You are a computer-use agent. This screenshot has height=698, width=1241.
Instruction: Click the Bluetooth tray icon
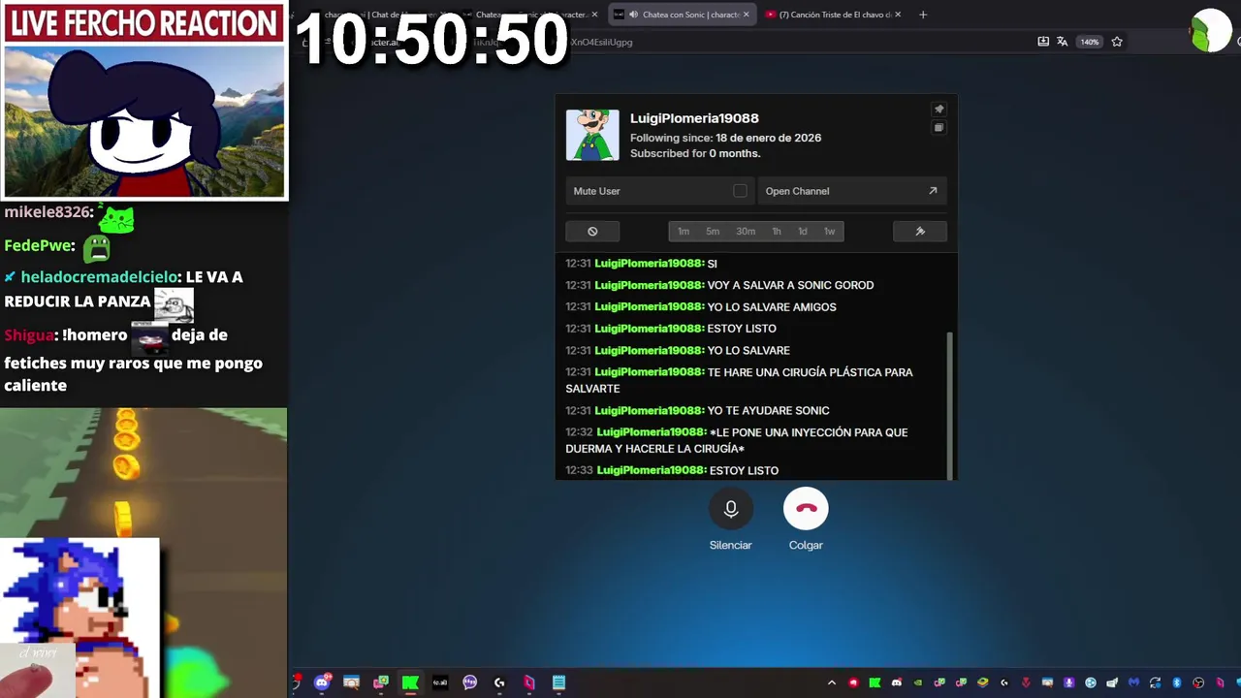coord(1177,682)
